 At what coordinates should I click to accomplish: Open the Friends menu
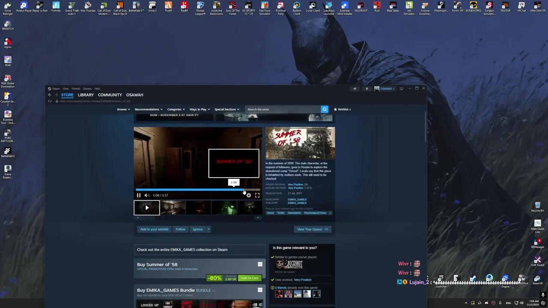tap(76, 89)
